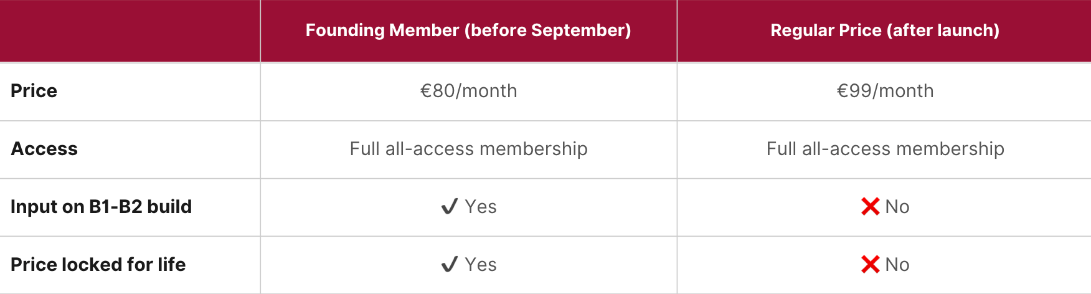Click the €99/month price cell

pos(884,91)
